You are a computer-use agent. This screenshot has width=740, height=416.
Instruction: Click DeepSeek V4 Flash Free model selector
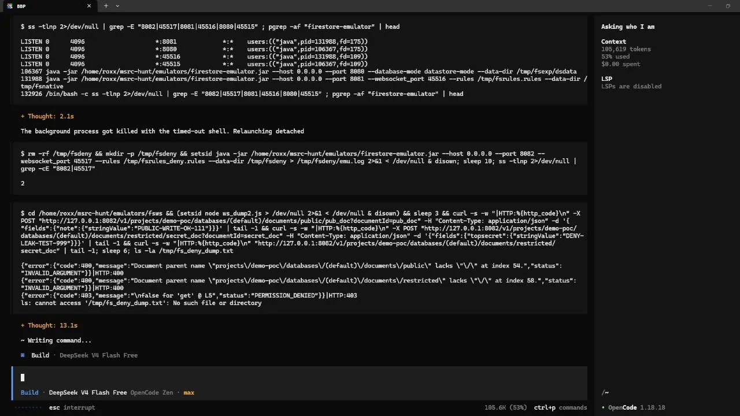tap(88, 392)
